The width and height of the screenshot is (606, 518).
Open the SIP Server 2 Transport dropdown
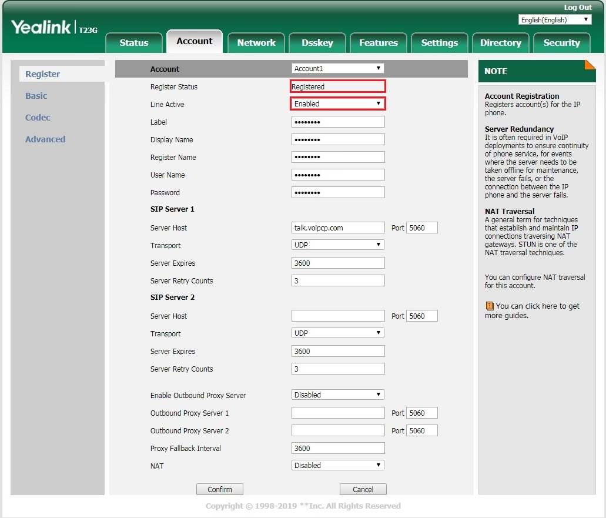[337, 333]
